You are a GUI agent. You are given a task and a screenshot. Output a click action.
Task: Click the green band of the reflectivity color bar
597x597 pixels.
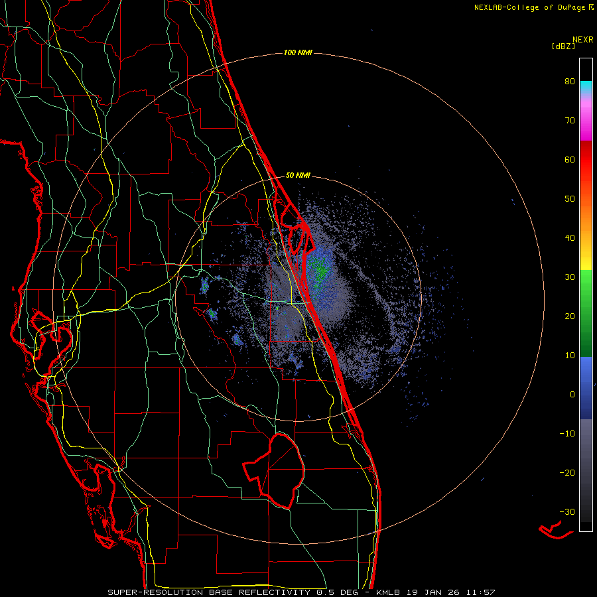pyautogui.click(x=586, y=313)
